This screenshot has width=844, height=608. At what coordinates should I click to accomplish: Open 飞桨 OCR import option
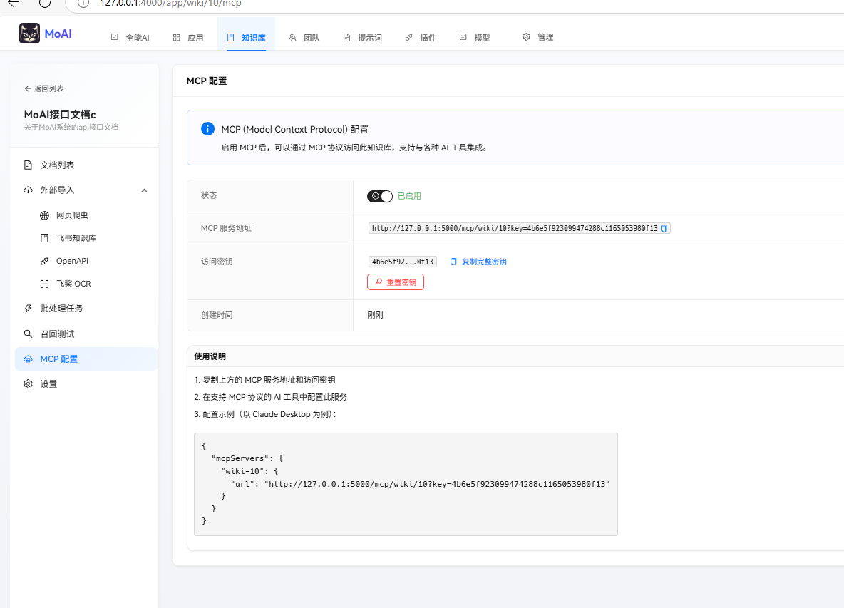coord(73,284)
